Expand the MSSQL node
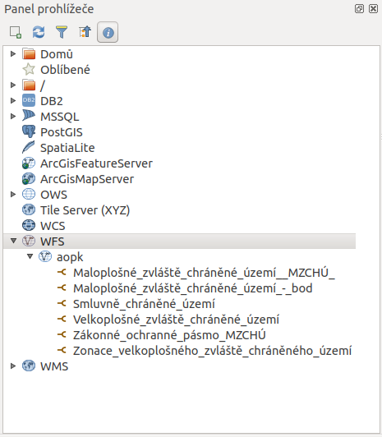The height and width of the screenshot is (437, 382). click(x=13, y=116)
